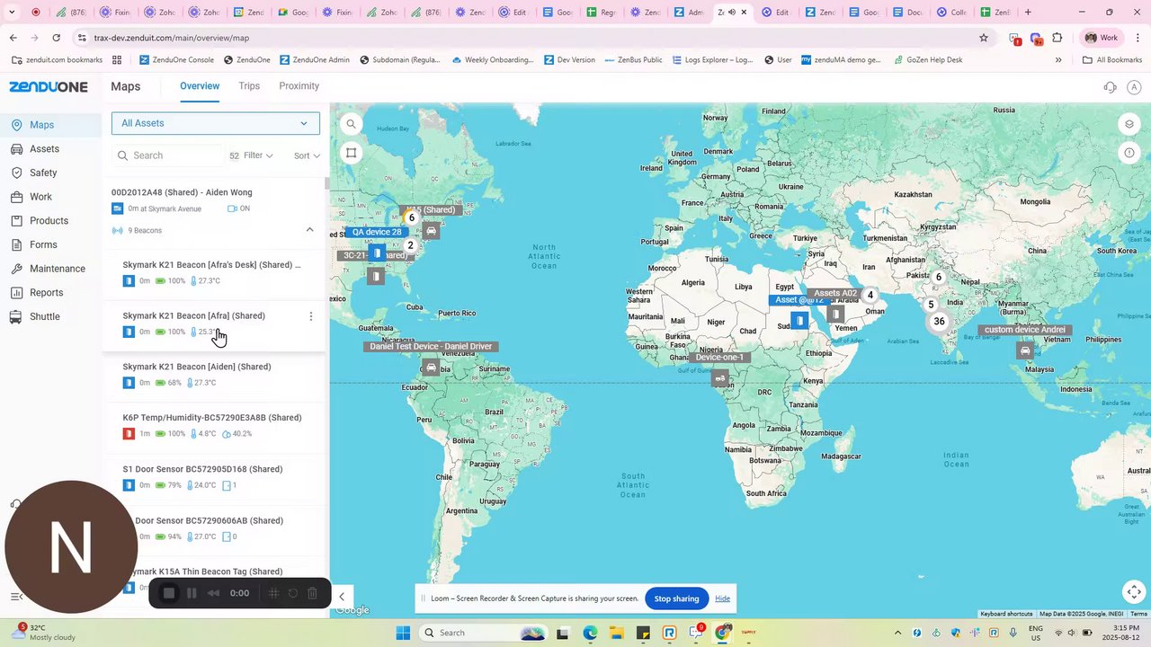Screen dimensions: 1151x647
Task: Click the Stop sharing button
Action: 676,598
